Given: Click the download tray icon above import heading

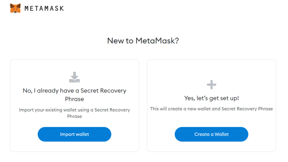Looking at the screenshot, I should coord(75,77).
